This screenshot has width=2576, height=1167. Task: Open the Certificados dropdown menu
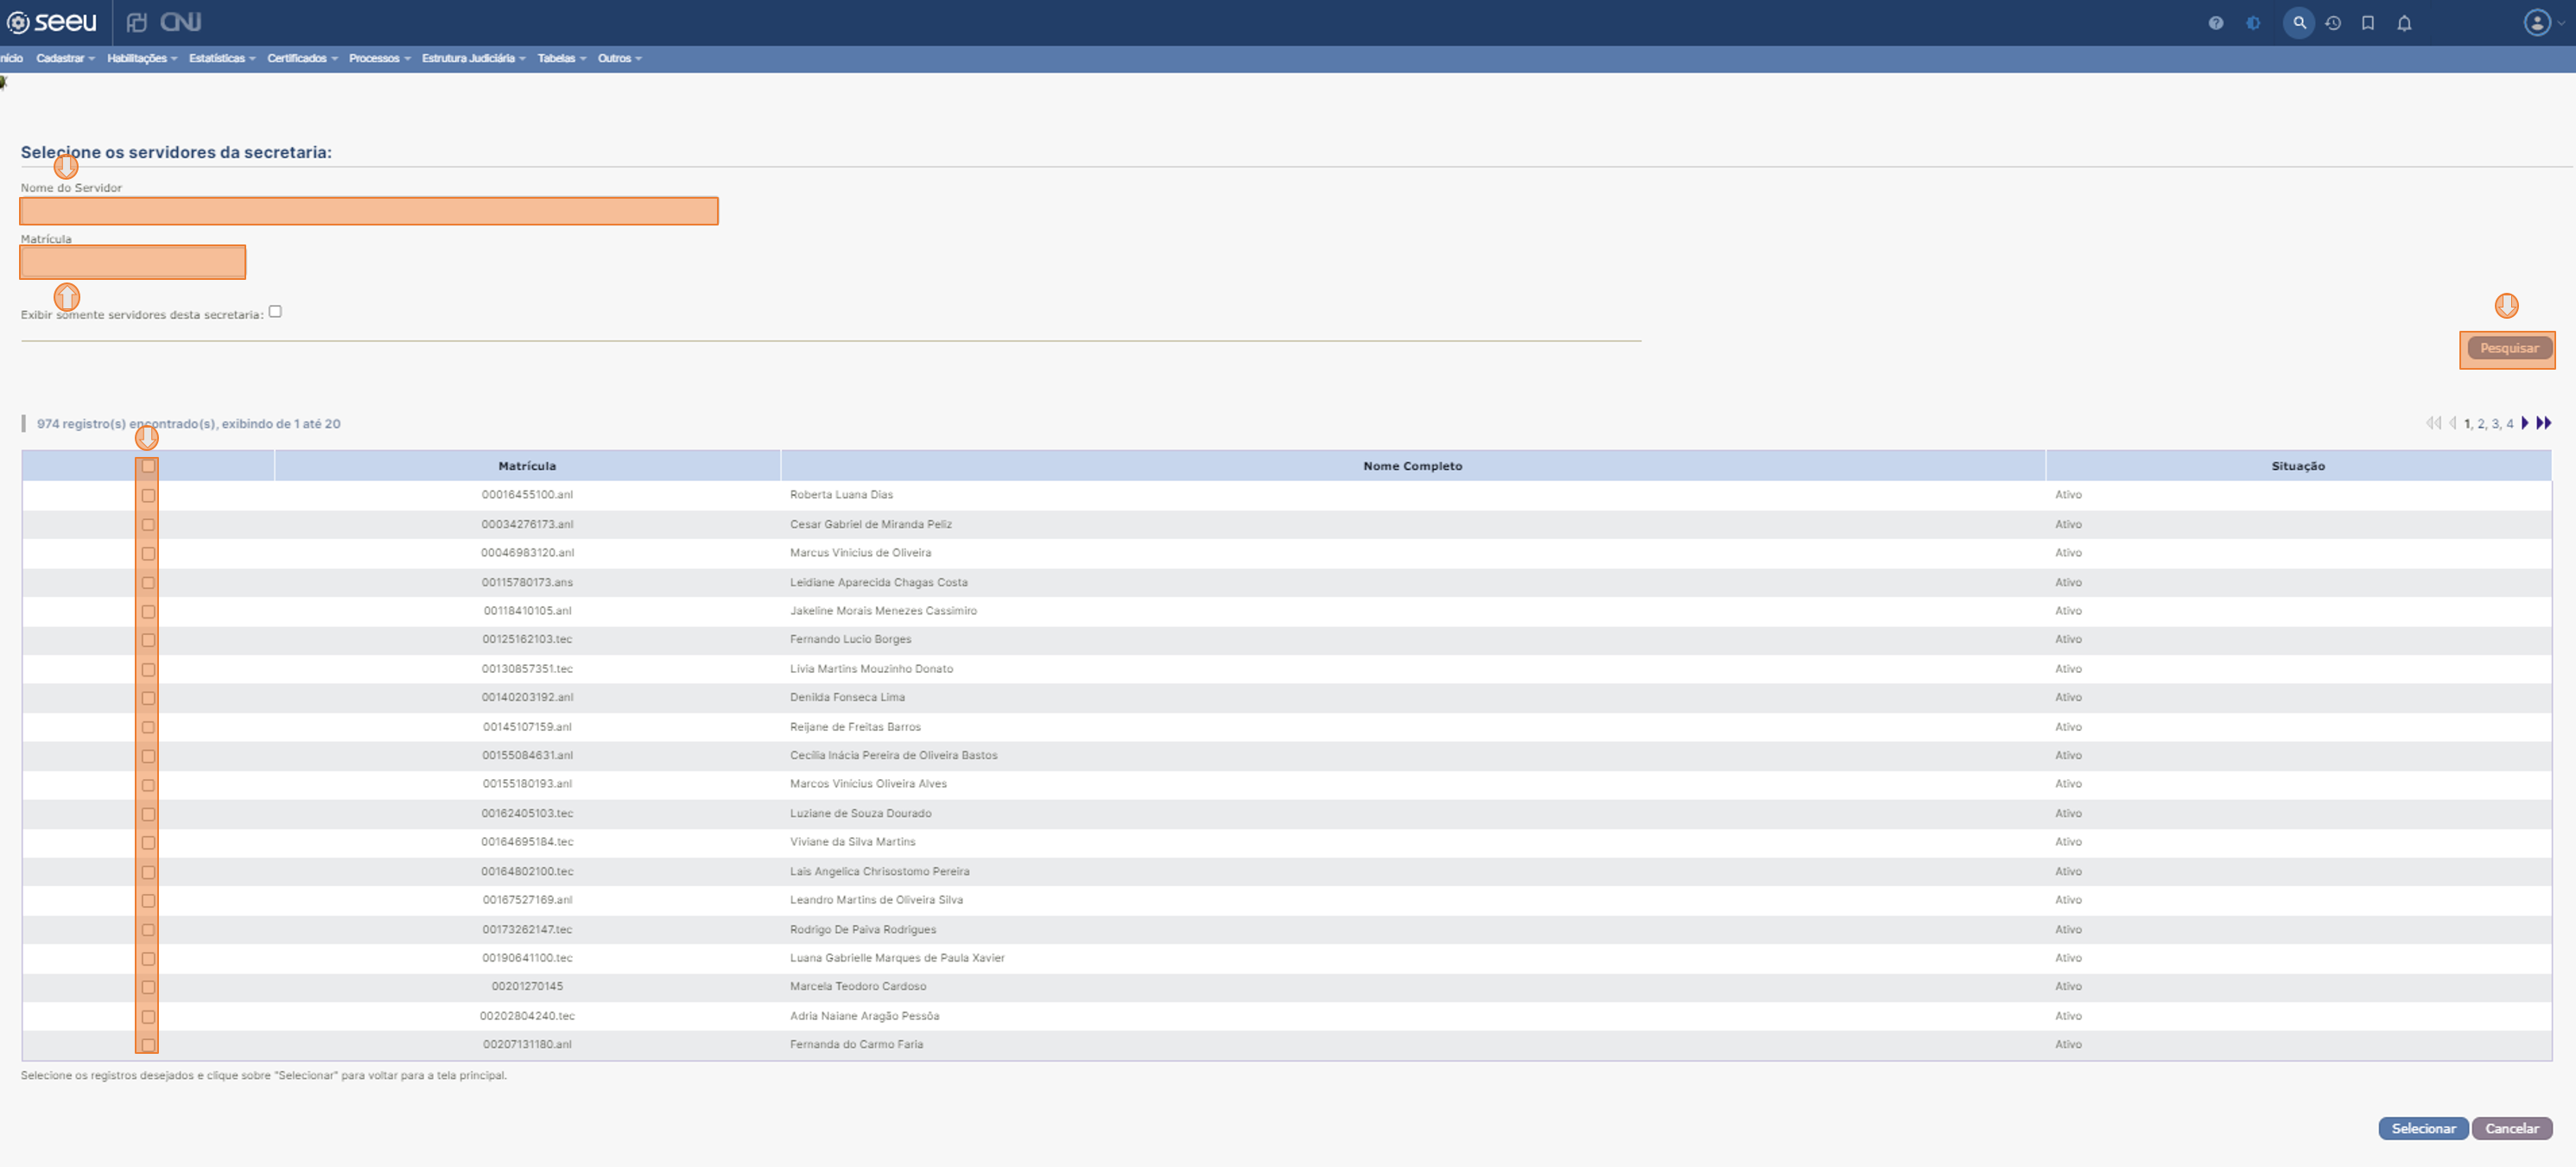pyautogui.click(x=302, y=58)
